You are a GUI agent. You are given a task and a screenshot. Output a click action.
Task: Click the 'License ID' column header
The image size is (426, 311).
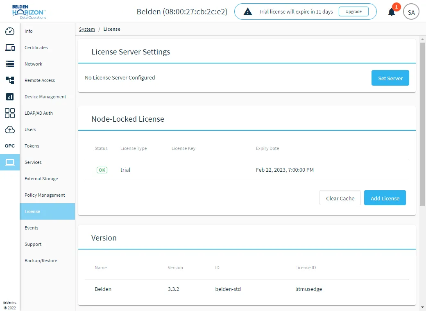point(306,268)
